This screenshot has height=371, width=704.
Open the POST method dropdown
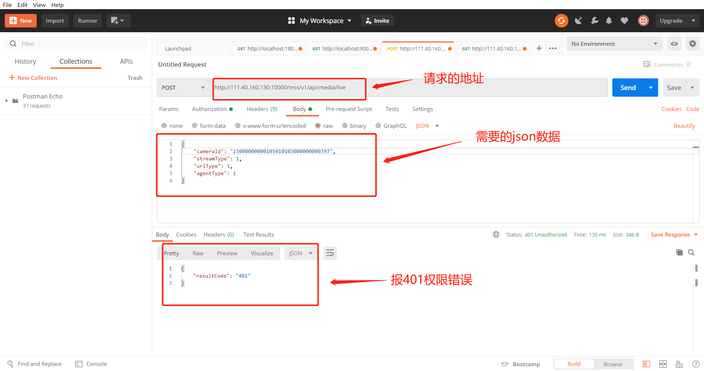point(183,88)
